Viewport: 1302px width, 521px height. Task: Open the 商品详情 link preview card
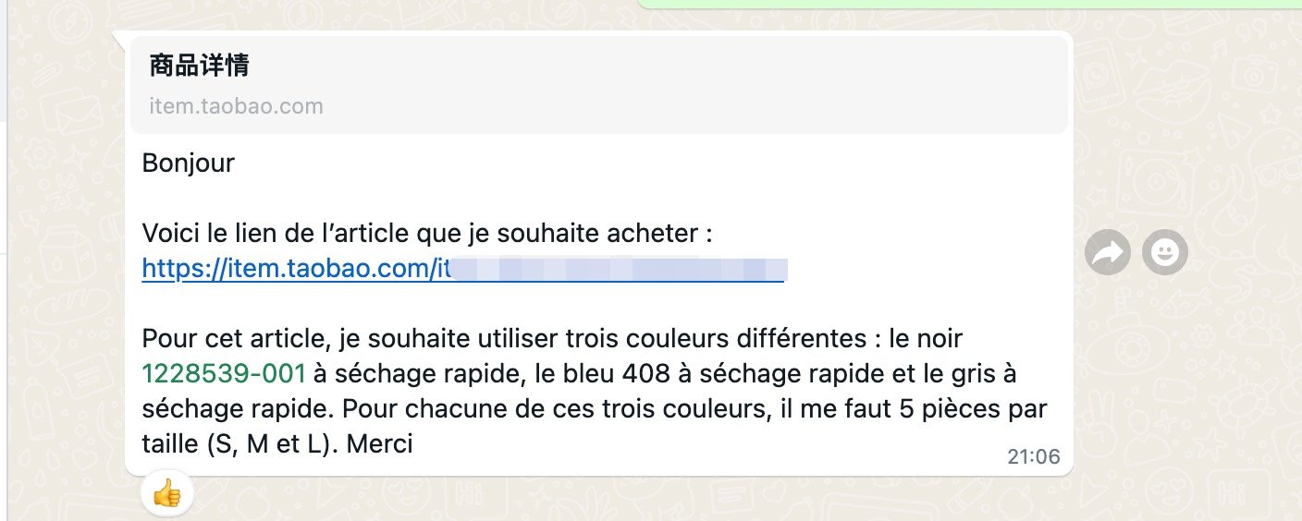pyautogui.click(x=598, y=85)
